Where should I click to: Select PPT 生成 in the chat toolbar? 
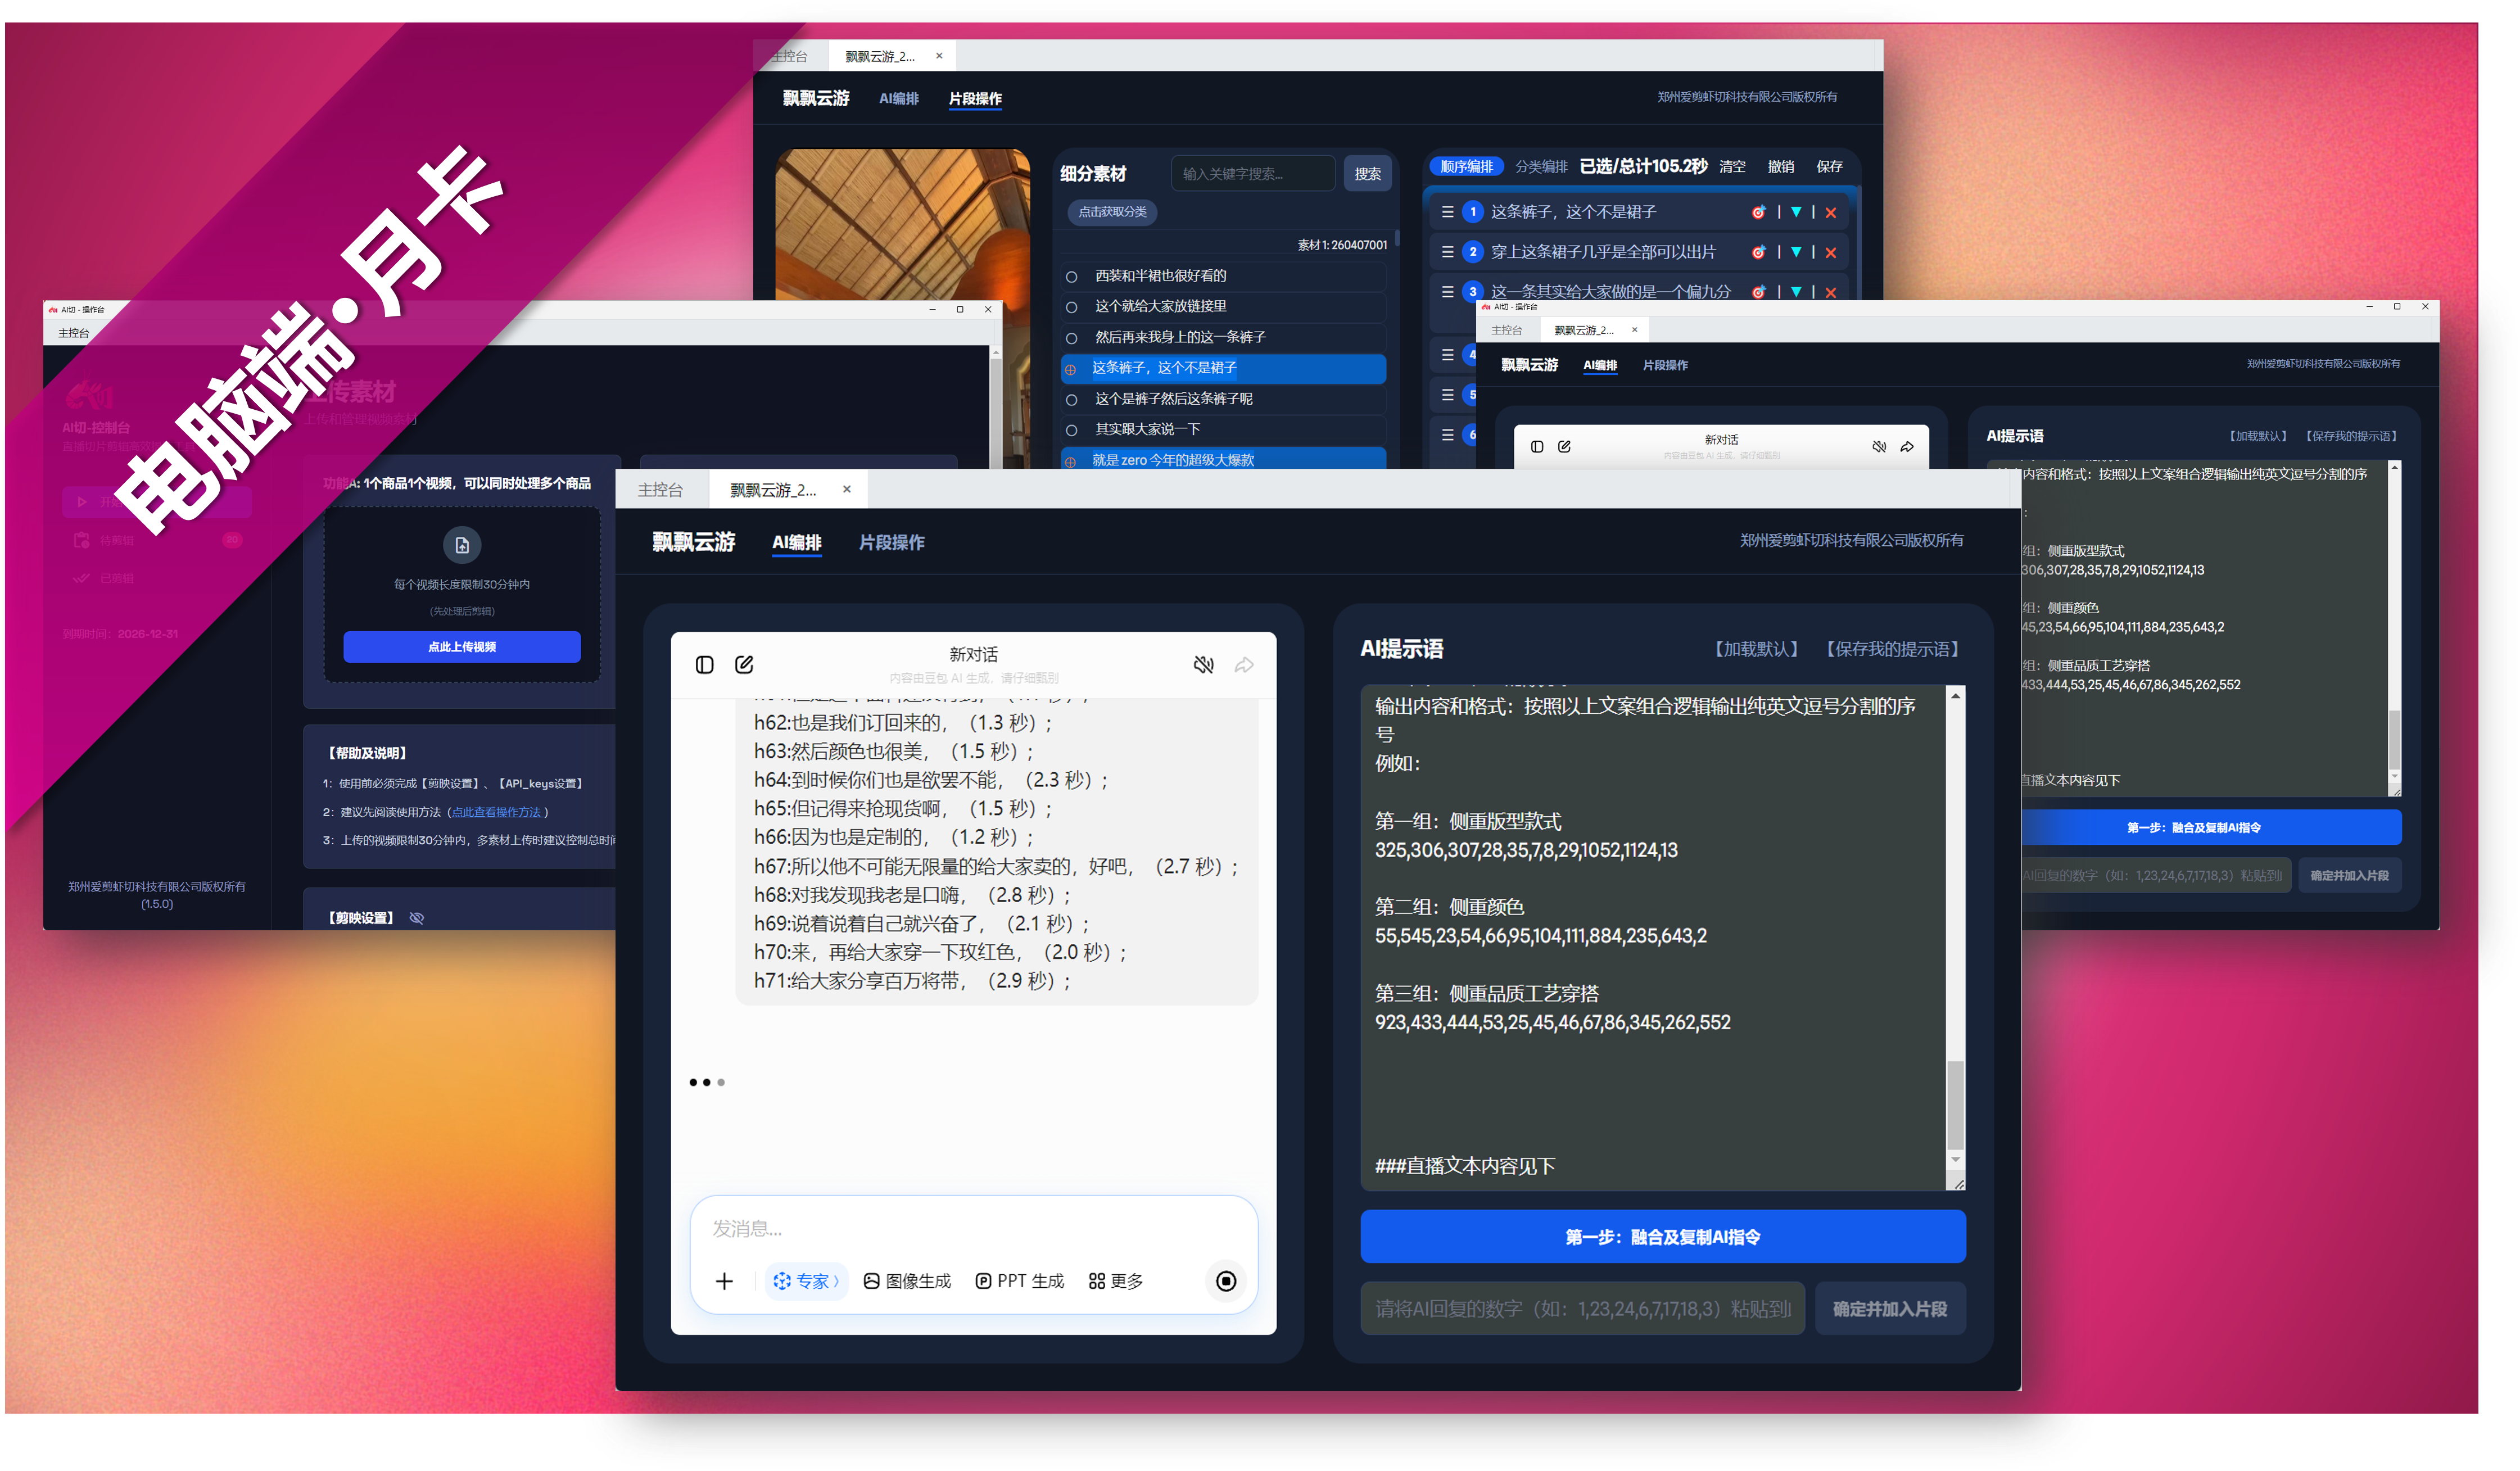[1020, 1281]
